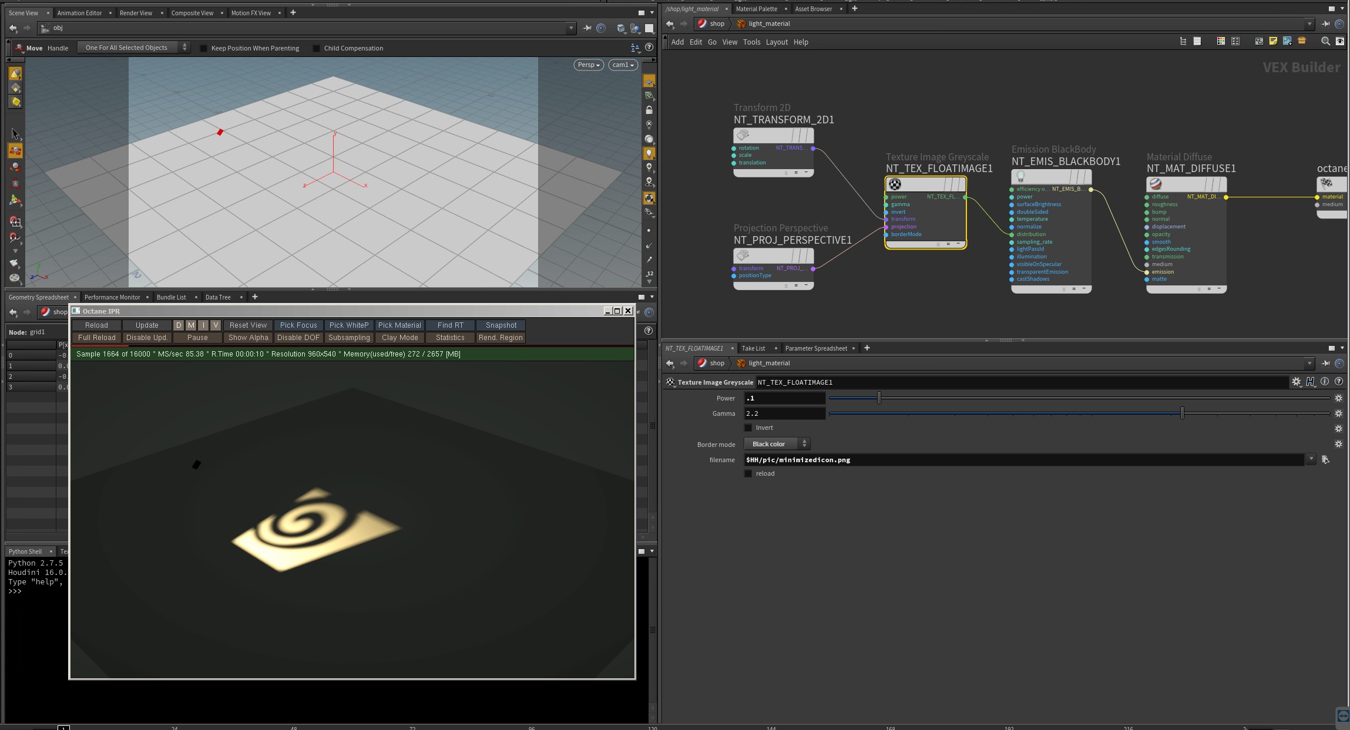
Task: Click the Transform 2D node icon
Action: (x=743, y=135)
